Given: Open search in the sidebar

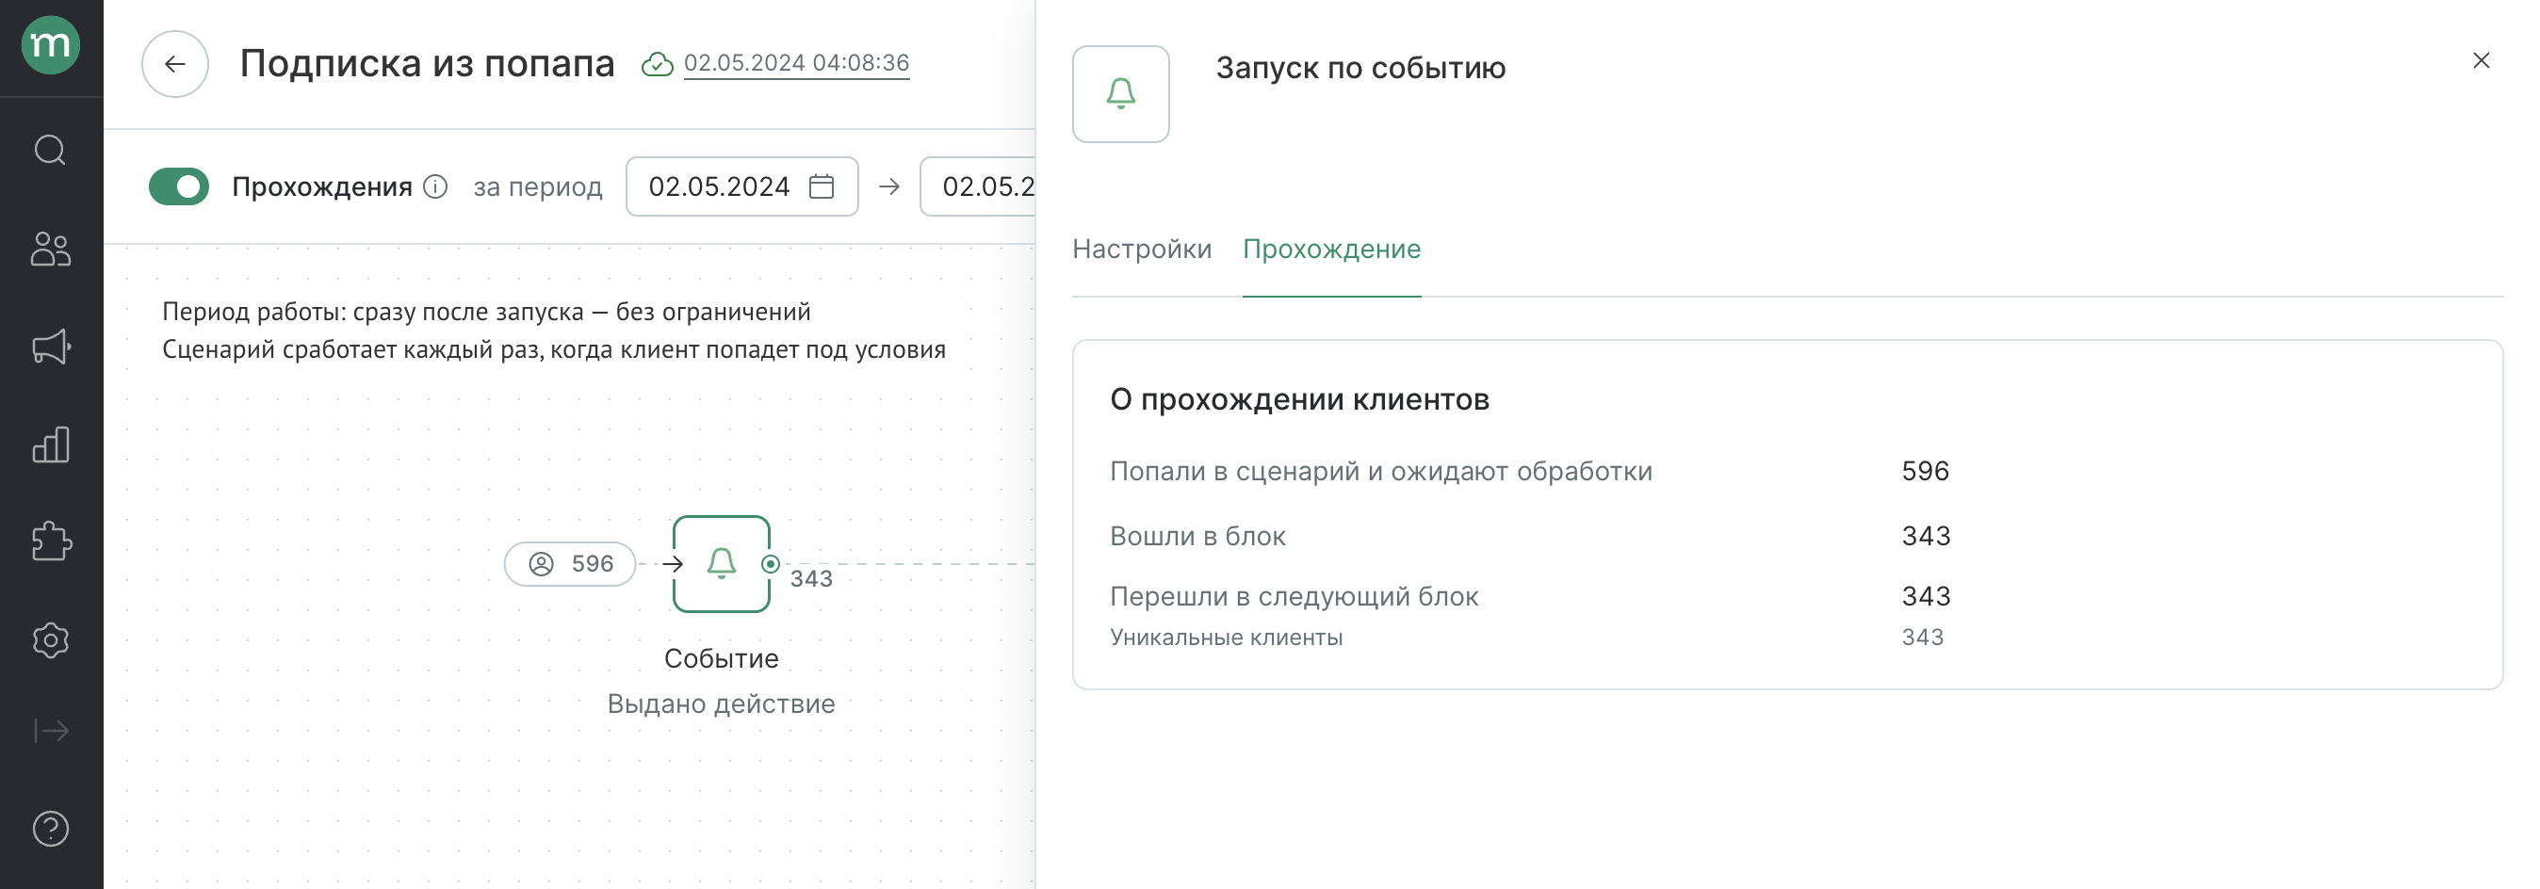Looking at the screenshot, I should coord(50,150).
